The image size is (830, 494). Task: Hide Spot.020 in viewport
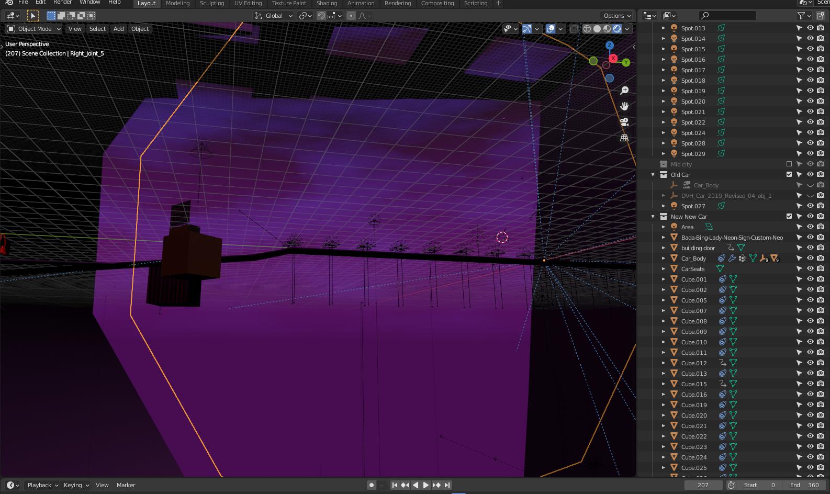tap(810, 101)
